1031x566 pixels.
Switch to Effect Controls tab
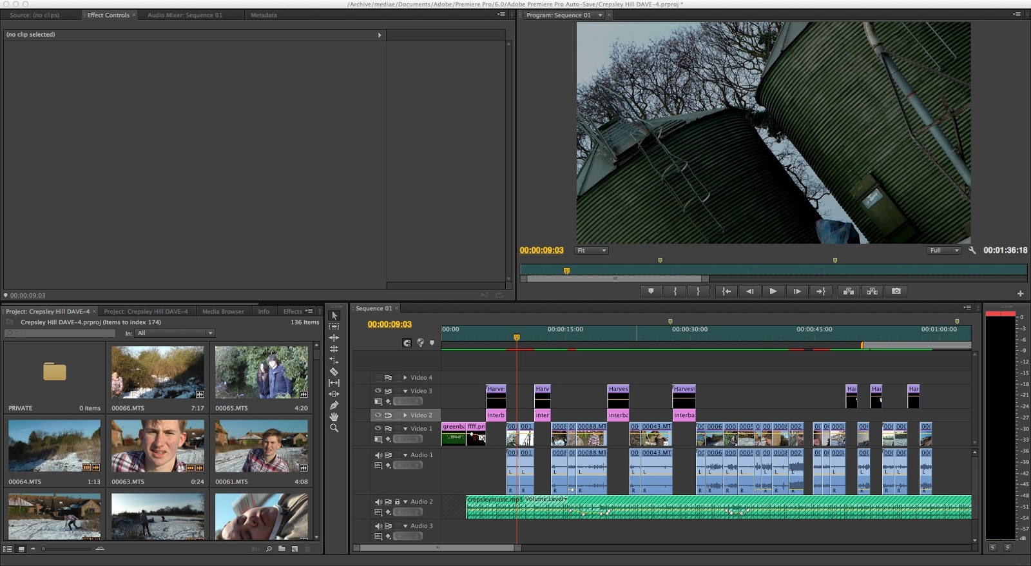[x=108, y=15]
